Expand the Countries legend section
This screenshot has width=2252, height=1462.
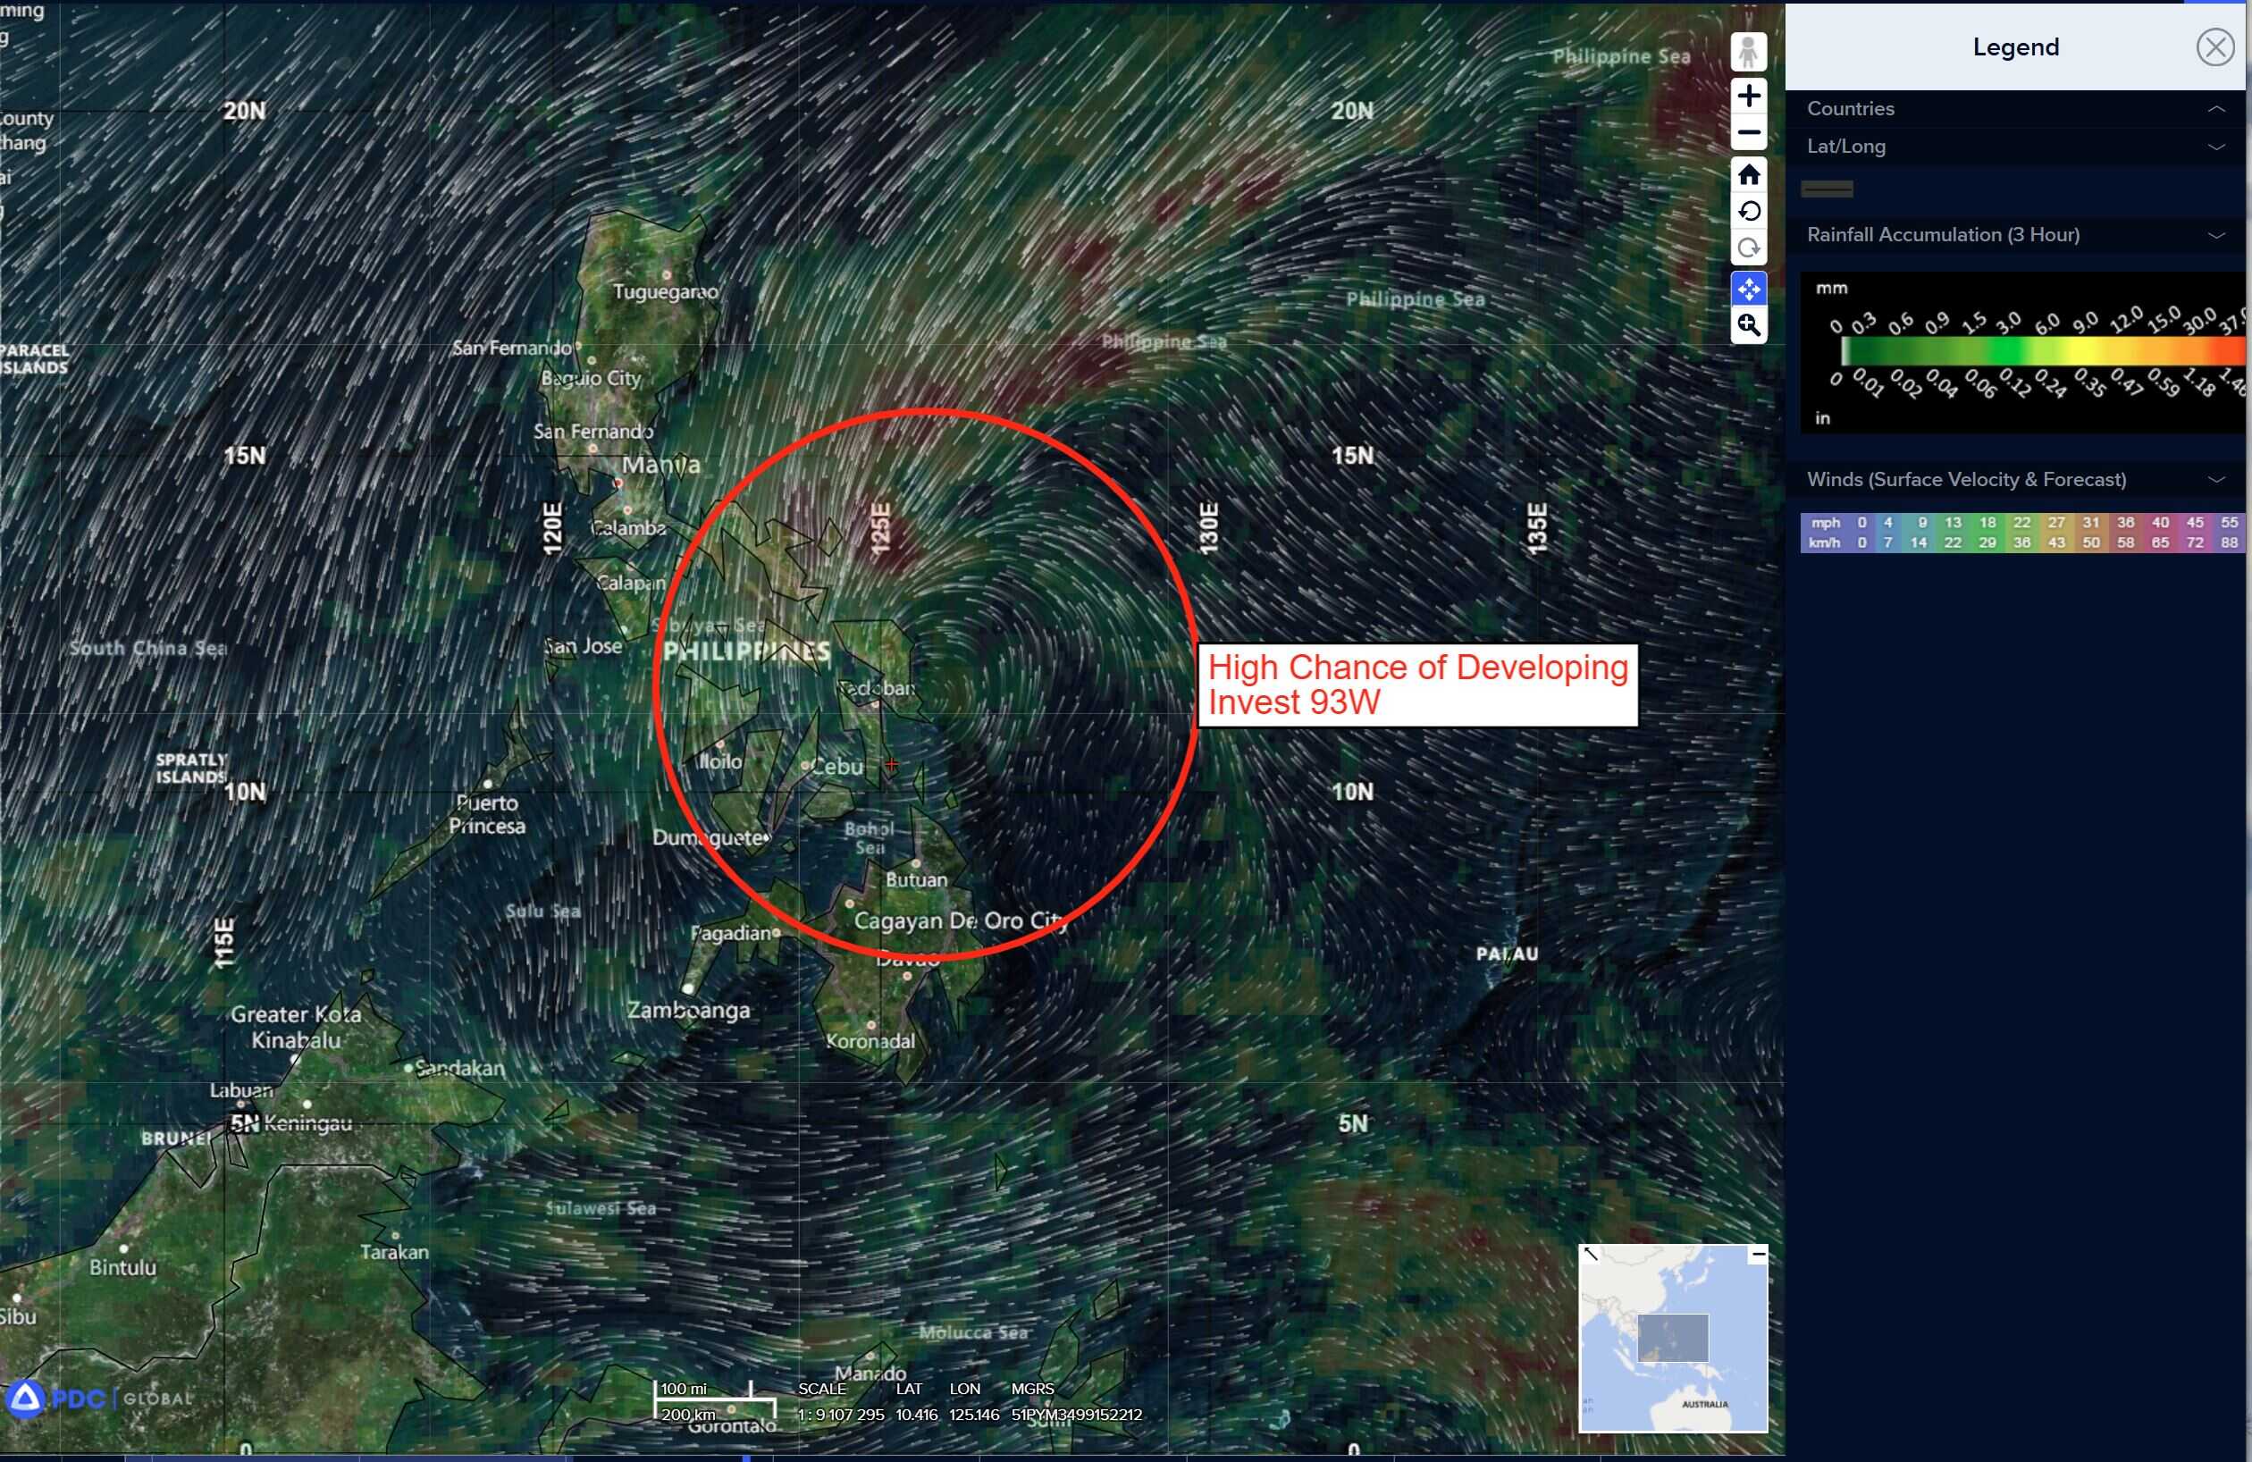(x=2215, y=109)
